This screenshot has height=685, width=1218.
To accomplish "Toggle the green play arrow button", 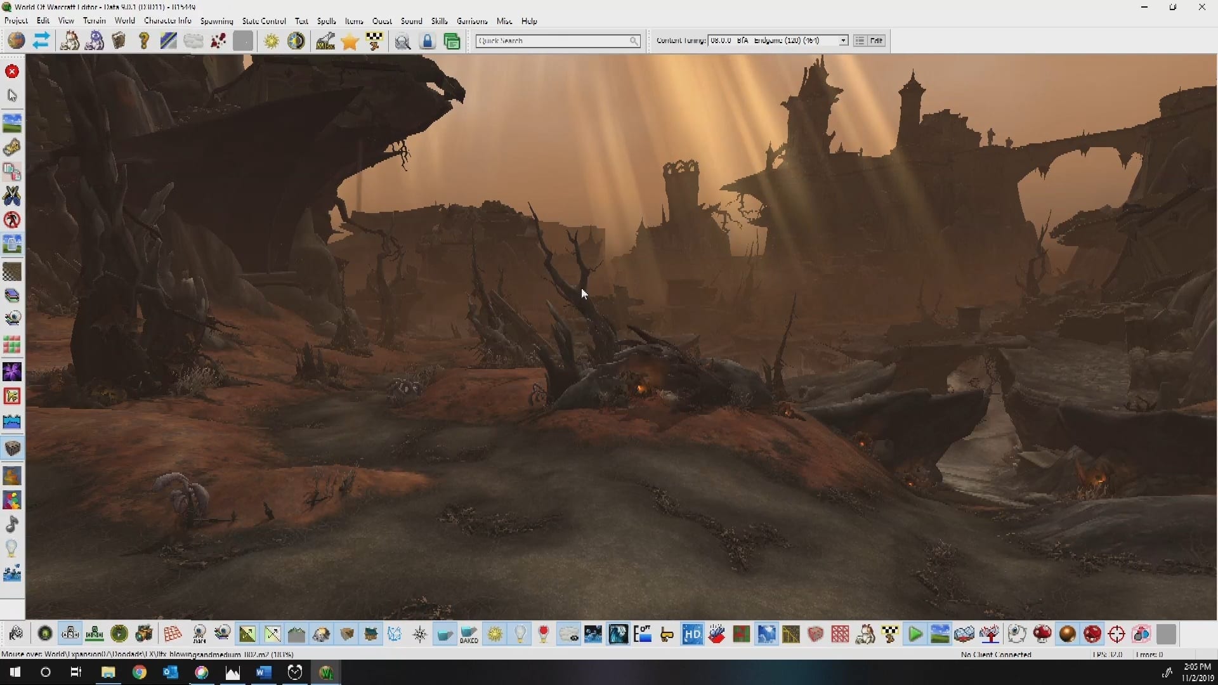I will pos(915,634).
